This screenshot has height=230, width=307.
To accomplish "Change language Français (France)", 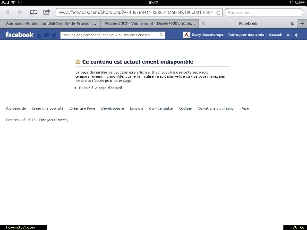I will pos(53,120).
